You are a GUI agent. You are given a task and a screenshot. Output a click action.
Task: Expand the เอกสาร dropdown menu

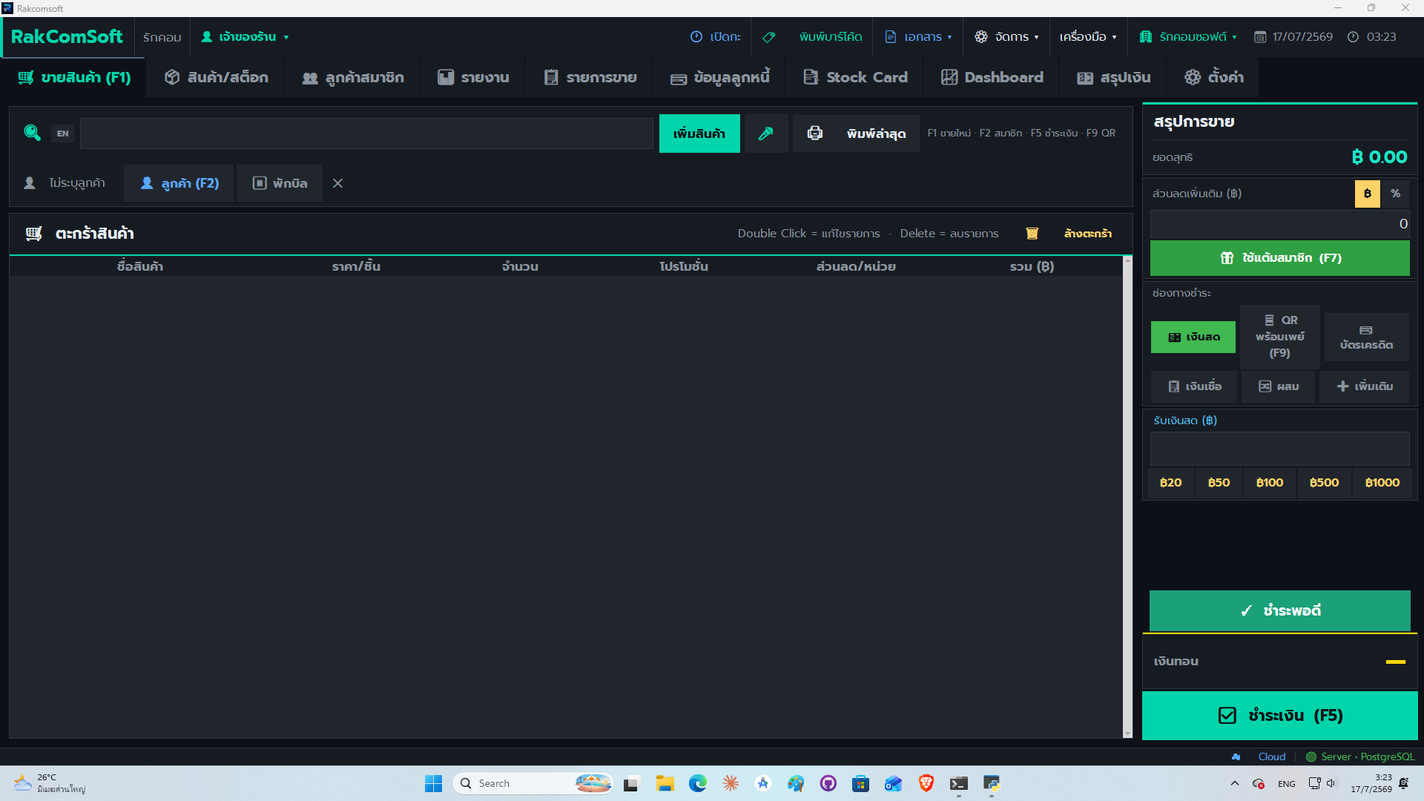click(x=918, y=36)
